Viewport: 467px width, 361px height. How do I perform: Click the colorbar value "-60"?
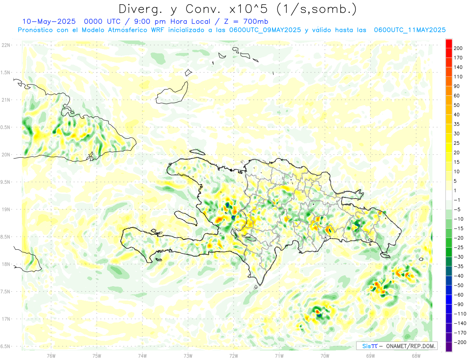click(458, 295)
